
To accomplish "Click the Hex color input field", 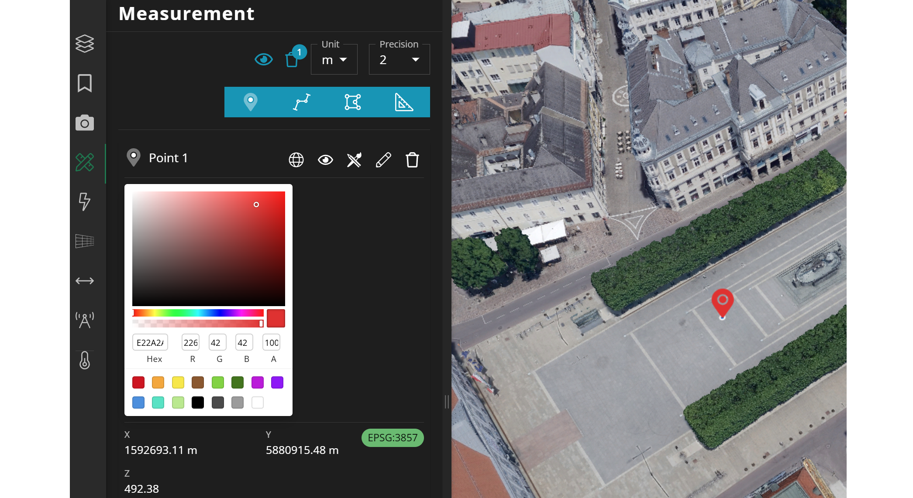I will [150, 343].
